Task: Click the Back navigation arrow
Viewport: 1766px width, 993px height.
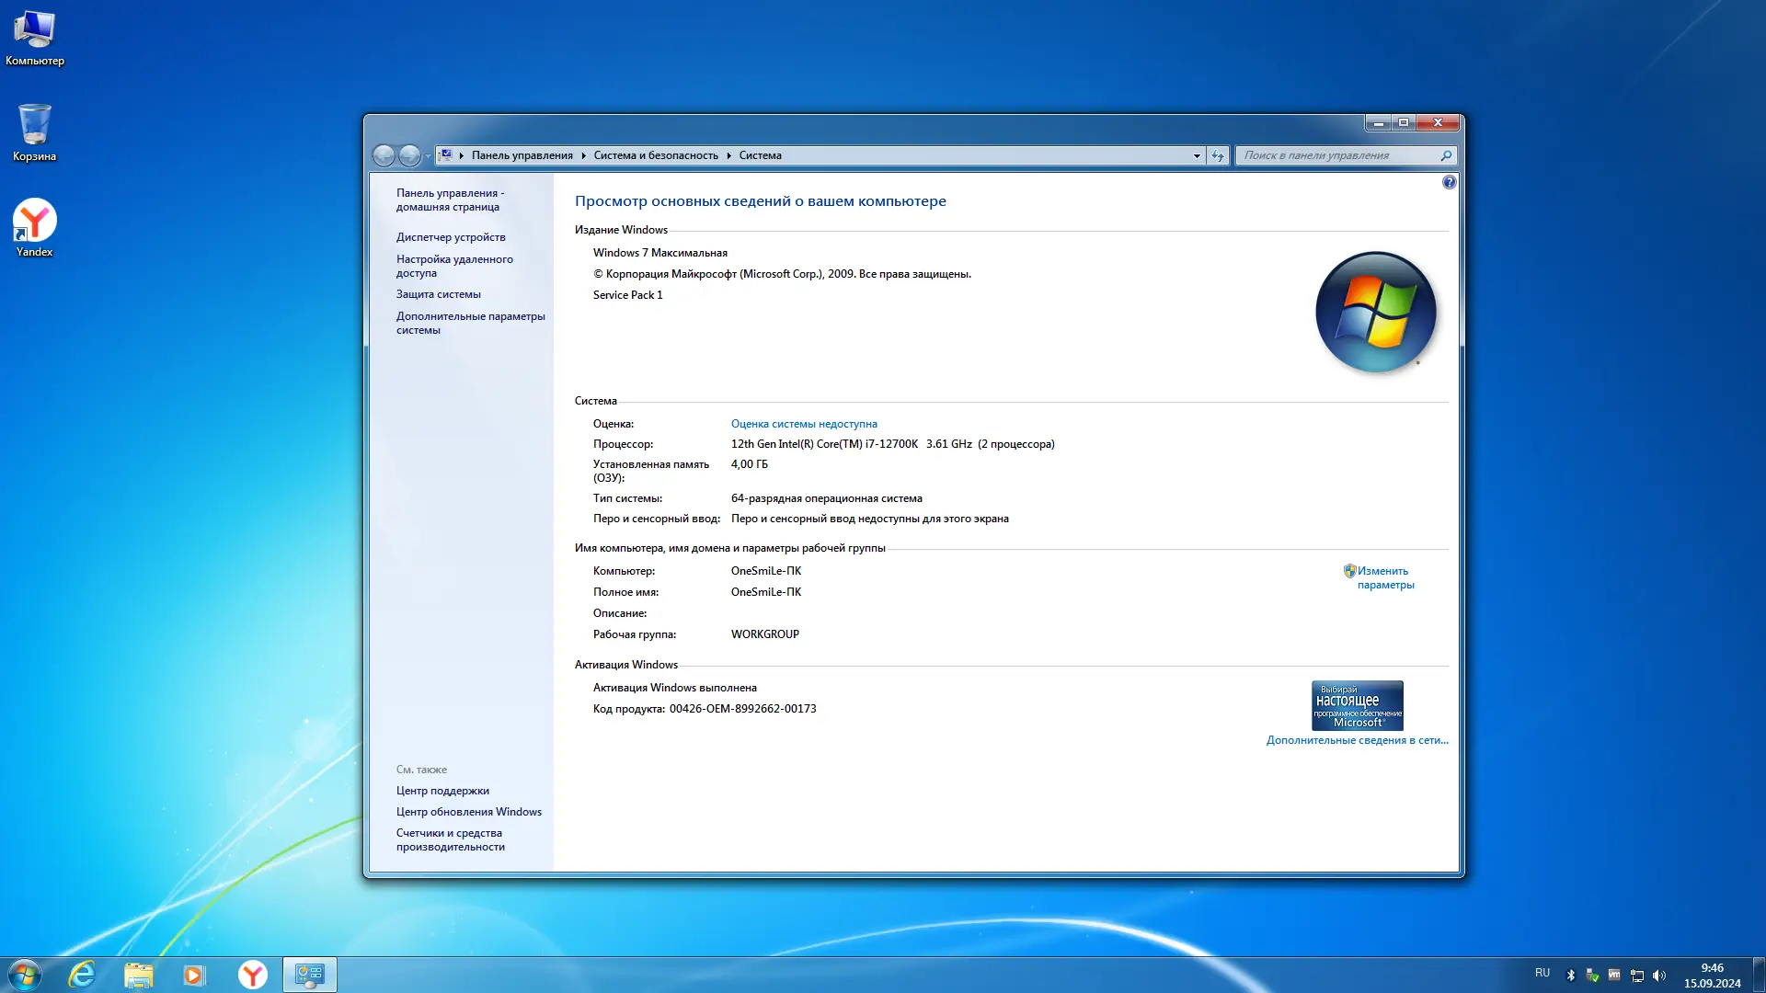Action: pos(384,155)
